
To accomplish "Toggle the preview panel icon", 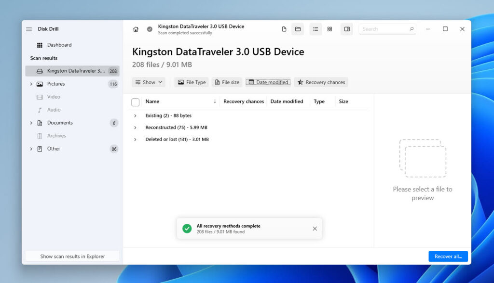I will pyautogui.click(x=347, y=29).
